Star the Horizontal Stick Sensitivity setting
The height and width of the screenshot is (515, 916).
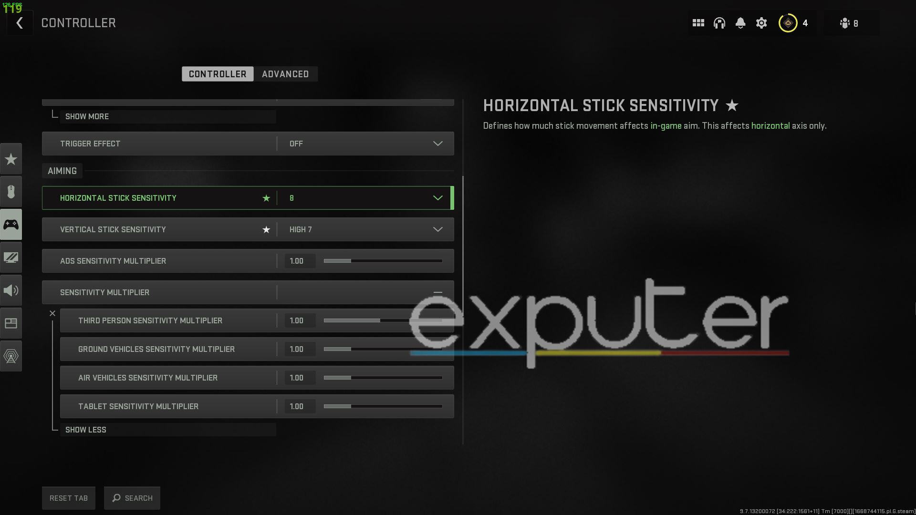[265, 198]
